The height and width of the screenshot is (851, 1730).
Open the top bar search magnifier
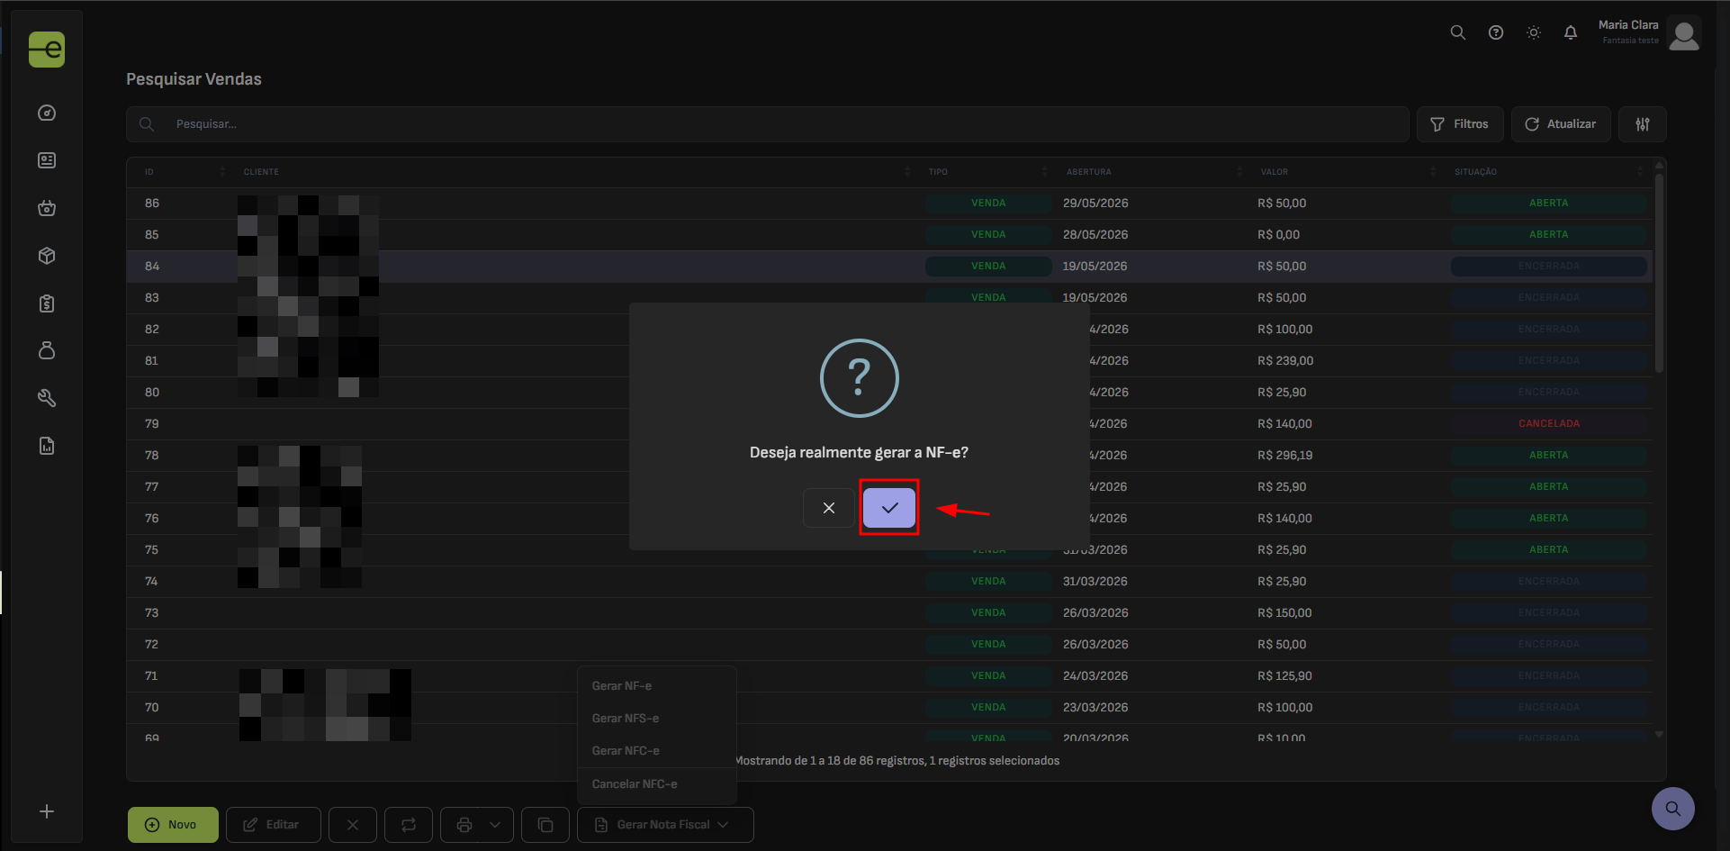pos(1458,32)
